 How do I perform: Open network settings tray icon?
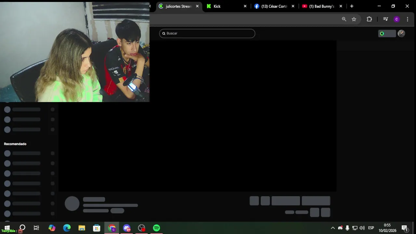tap(355, 228)
